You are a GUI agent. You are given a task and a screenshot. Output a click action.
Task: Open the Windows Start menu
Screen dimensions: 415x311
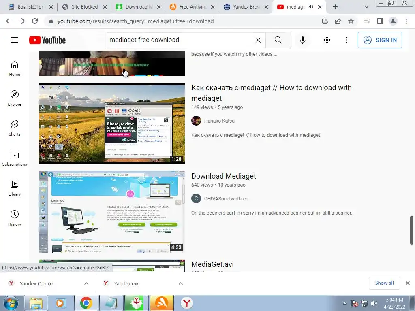tap(11, 303)
